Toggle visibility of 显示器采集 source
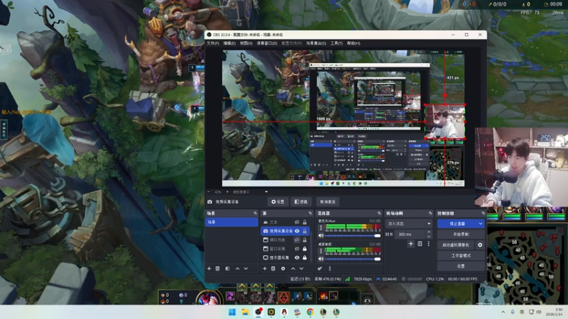Screen dimensions: 568x319 297,257
